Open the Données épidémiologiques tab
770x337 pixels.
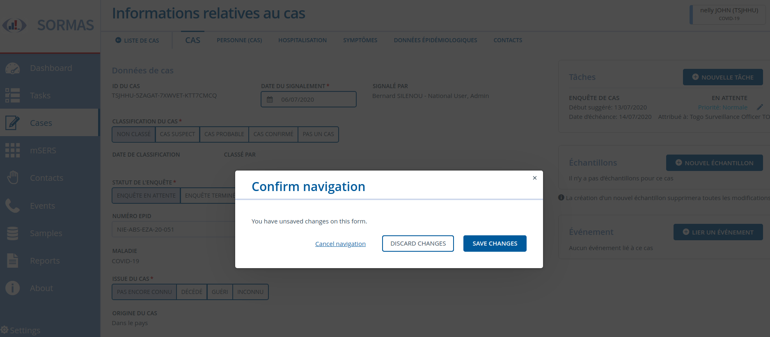click(x=435, y=40)
